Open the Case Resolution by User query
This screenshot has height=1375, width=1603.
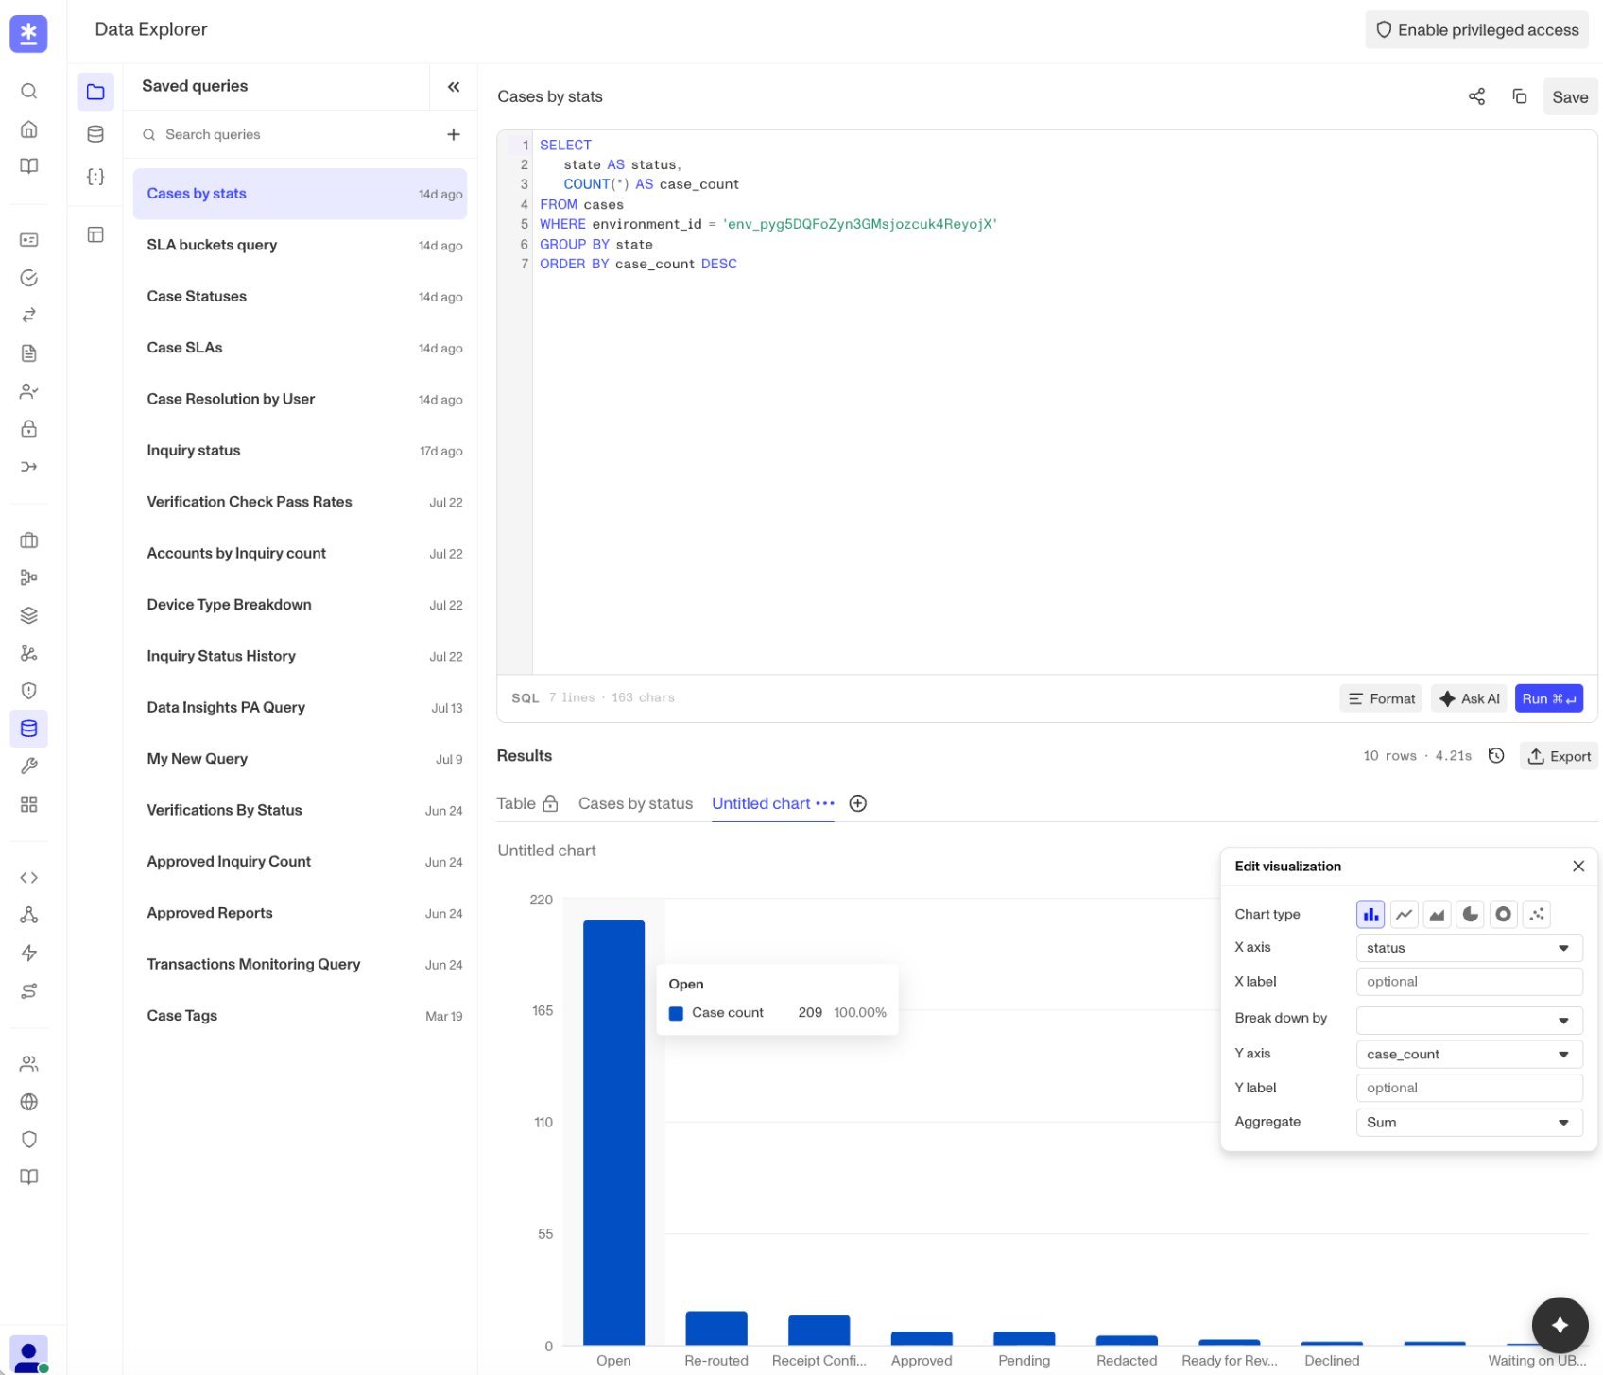300,399
